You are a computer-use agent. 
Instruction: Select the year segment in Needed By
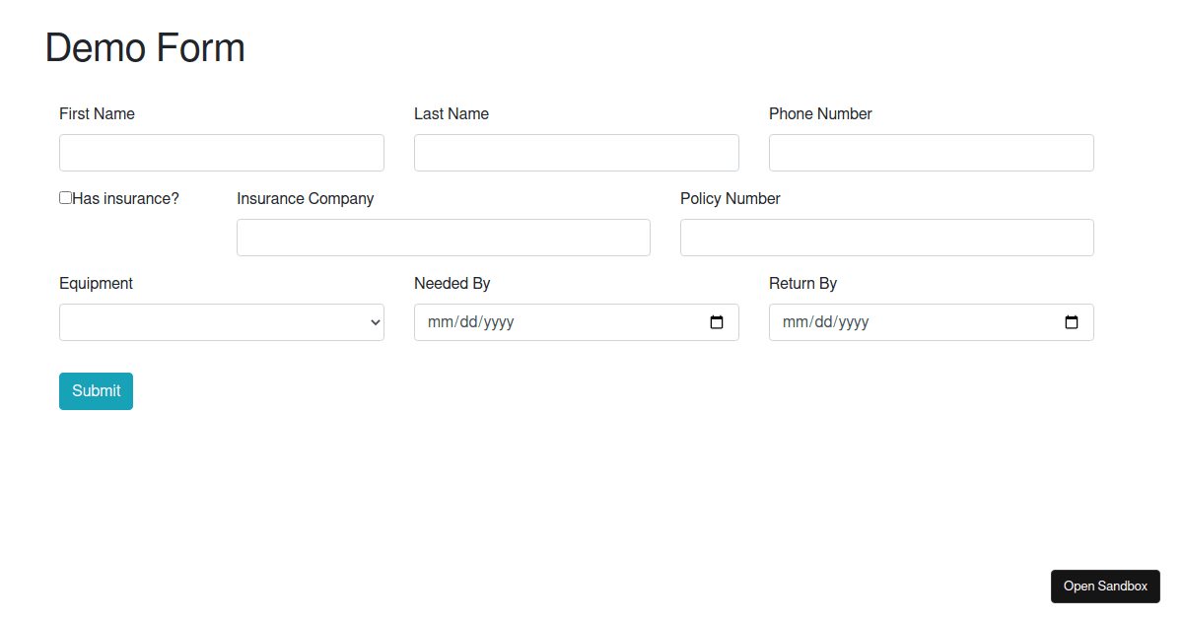(497, 322)
